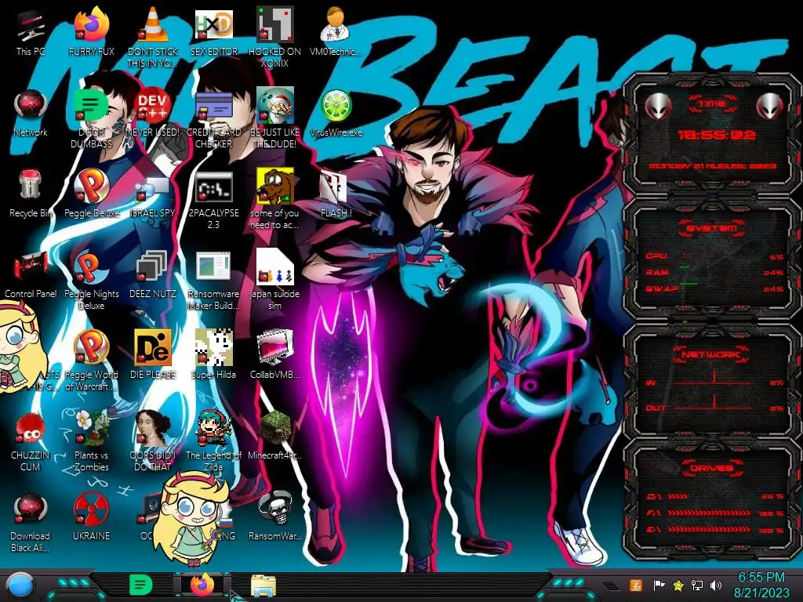This screenshot has height=602, width=803.
Task: Click the 18:55:02 time gadget display
Action: click(716, 135)
